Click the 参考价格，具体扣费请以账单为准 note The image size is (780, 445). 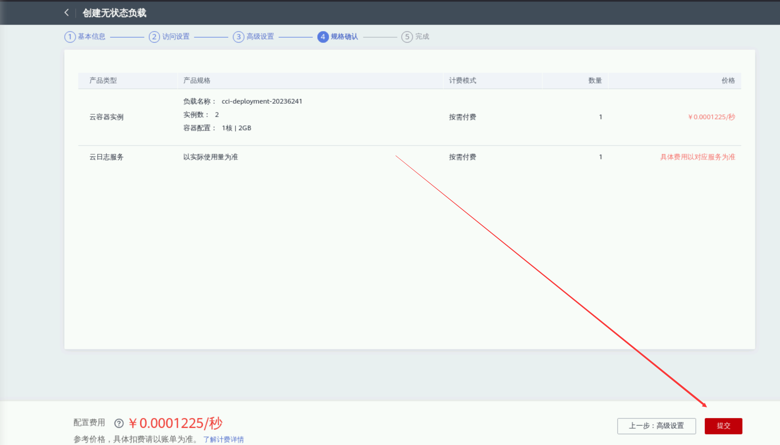click(136, 439)
